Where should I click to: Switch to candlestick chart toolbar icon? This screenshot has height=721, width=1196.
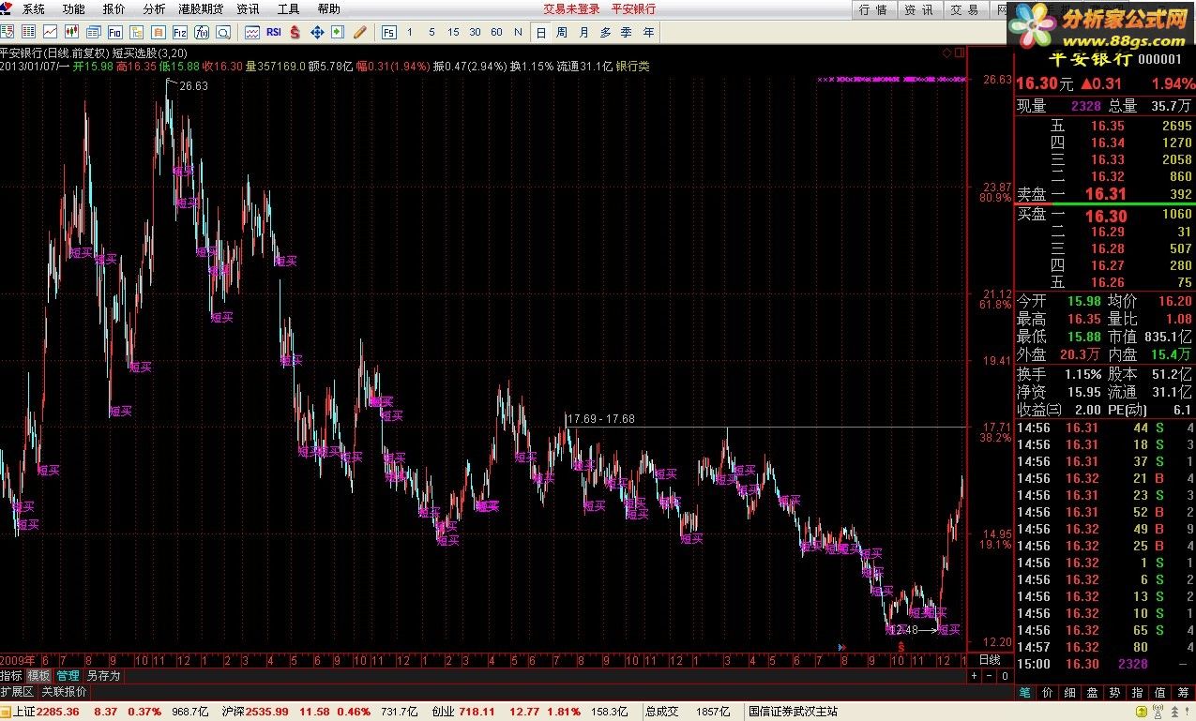pos(71,32)
